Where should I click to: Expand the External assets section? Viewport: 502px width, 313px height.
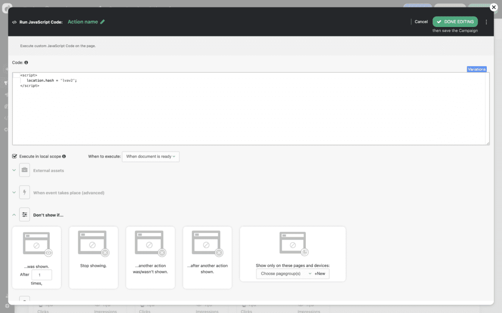(14, 170)
